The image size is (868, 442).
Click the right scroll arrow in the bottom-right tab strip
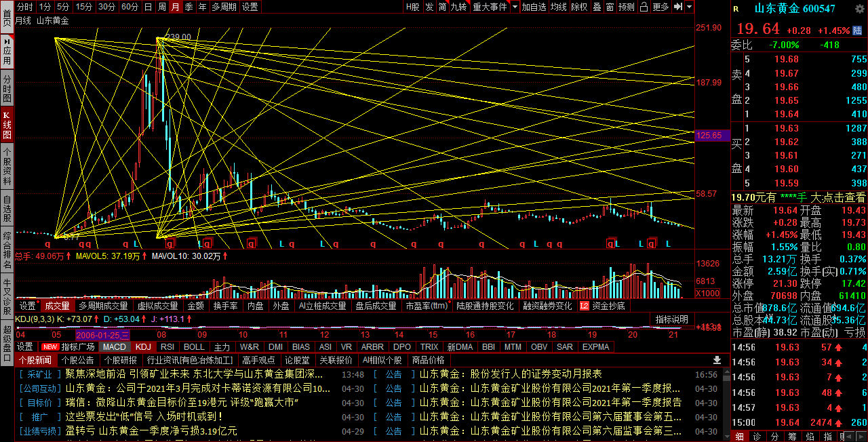pos(861,437)
